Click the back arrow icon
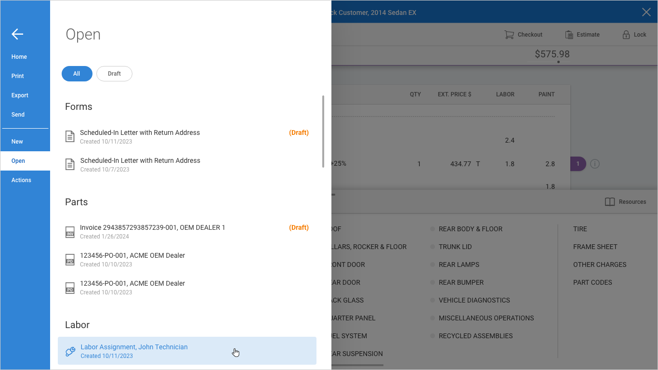 [17, 34]
